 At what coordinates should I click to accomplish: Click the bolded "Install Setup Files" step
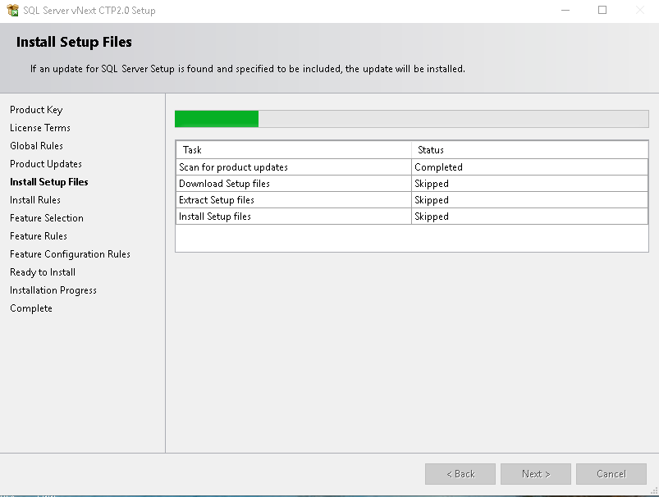(48, 181)
